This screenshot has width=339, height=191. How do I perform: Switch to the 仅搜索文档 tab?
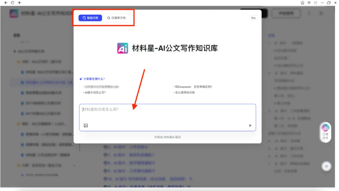tap(116, 18)
